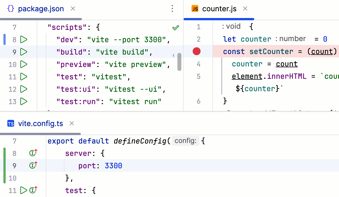This screenshot has height=197, width=339.
Task: Run the "dev" script from the gutter
Action: coord(24,40)
